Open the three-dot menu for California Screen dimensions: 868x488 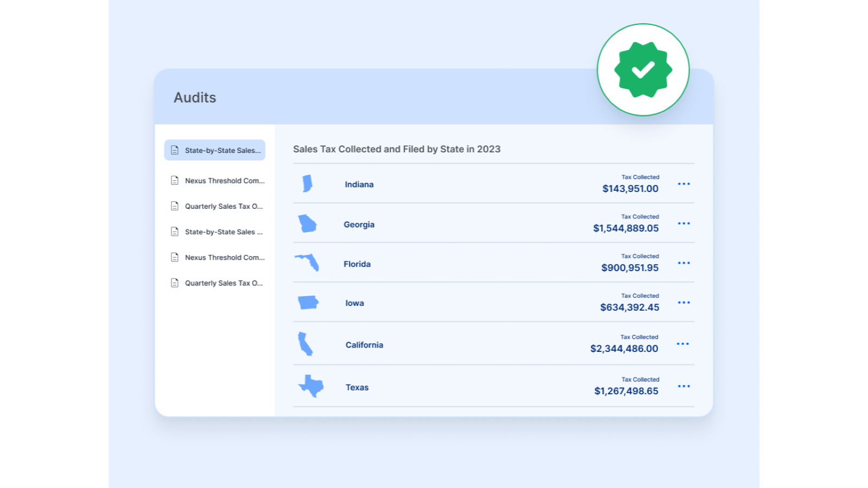tap(682, 344)
